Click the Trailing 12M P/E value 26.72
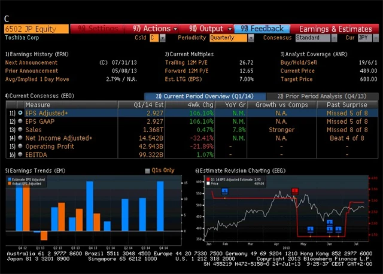Screen dimensions: 383x274 point(246,62)
